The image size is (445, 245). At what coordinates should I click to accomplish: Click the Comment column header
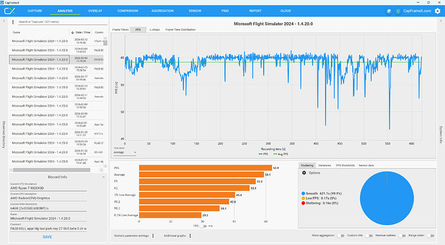tap(99, 32)
